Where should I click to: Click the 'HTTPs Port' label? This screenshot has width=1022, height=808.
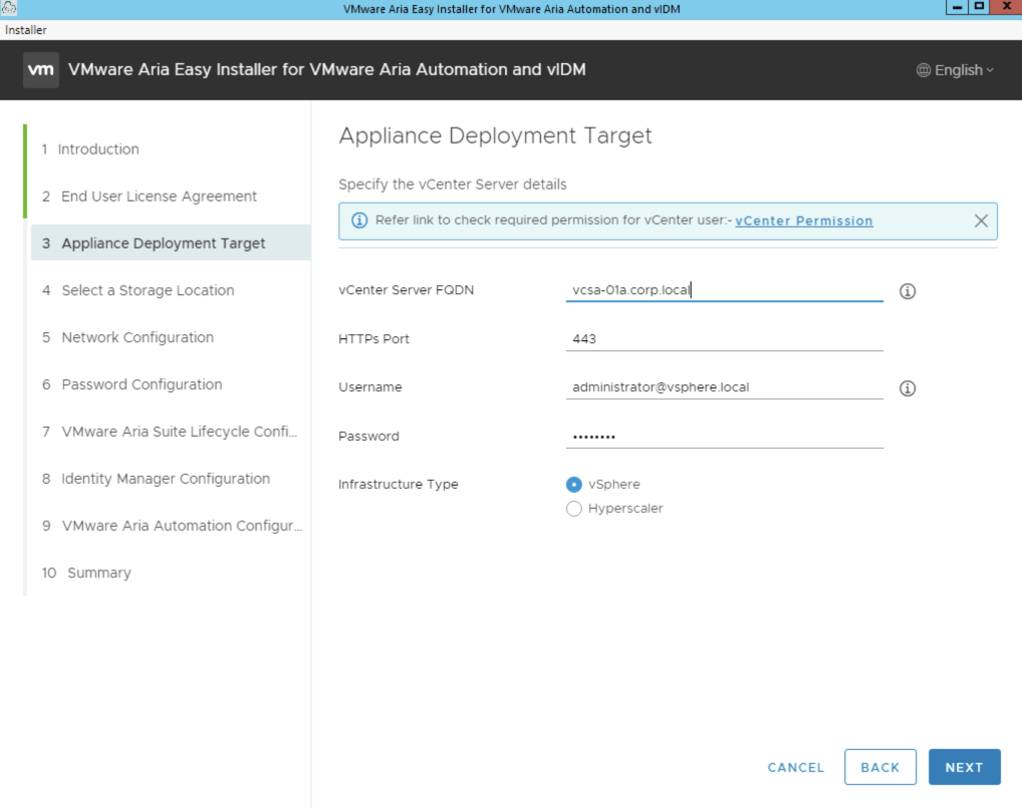(x=373, y=339)
